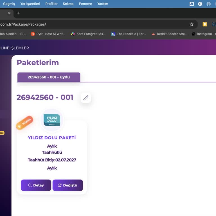
Task: Click the orange Yıldızlı badge
Action: [24, 123]
